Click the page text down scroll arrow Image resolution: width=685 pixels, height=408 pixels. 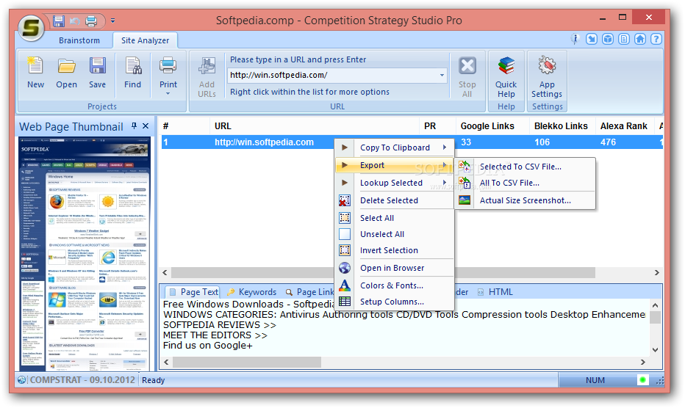click(x=655, y=349)
